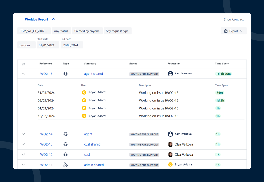Click Olya Velkova's avatar in IWO2-13 row
Image resolution: width=264 pixels, height=182 pixels.
pyautogui.click(x=170, y=144)
